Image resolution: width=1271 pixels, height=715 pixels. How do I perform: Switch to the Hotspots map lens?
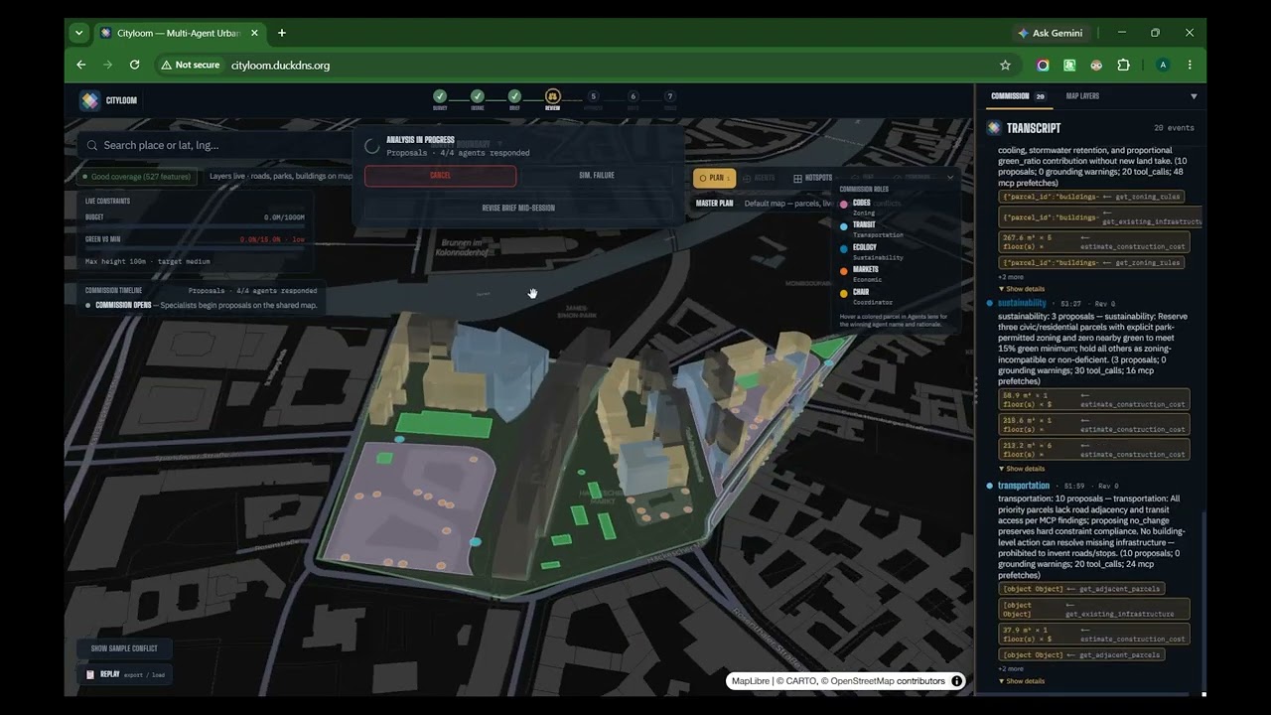812,178
